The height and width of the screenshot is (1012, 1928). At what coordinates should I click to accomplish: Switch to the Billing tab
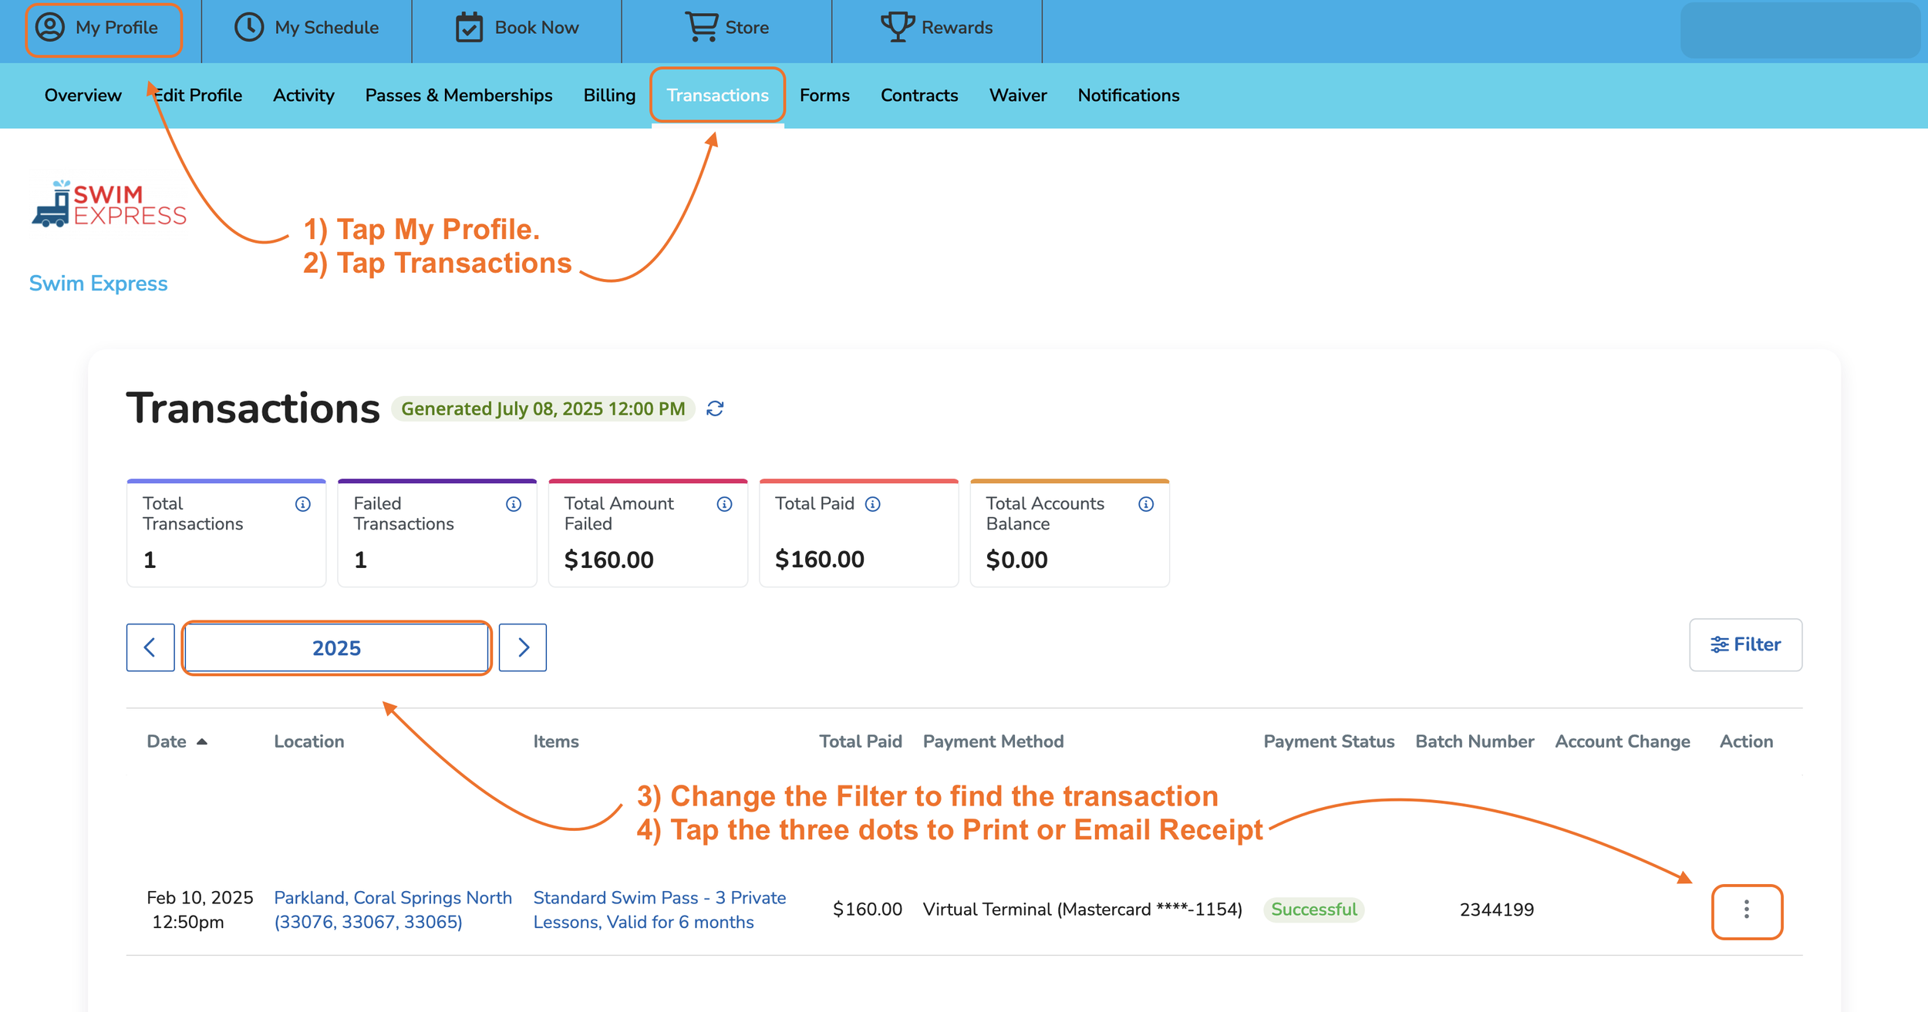[x=609, y=96]
